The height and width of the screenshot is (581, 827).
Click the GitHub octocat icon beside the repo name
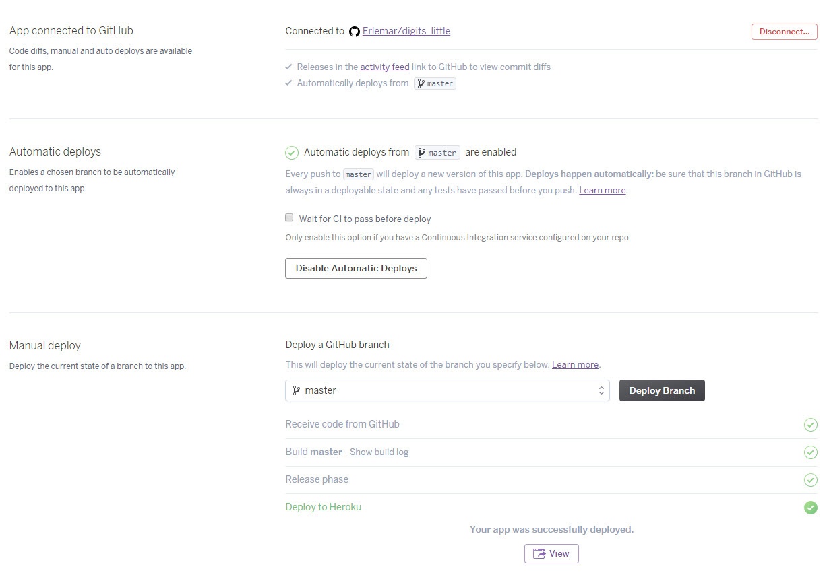pyautogui.click(x=355, y=32)
